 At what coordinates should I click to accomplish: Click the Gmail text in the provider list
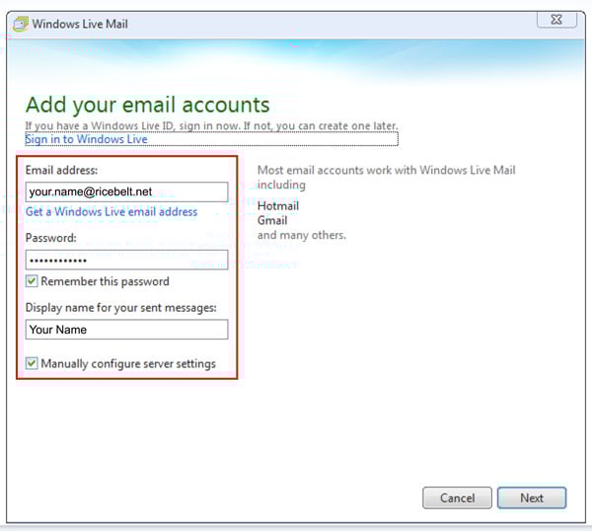coord(272,221)
